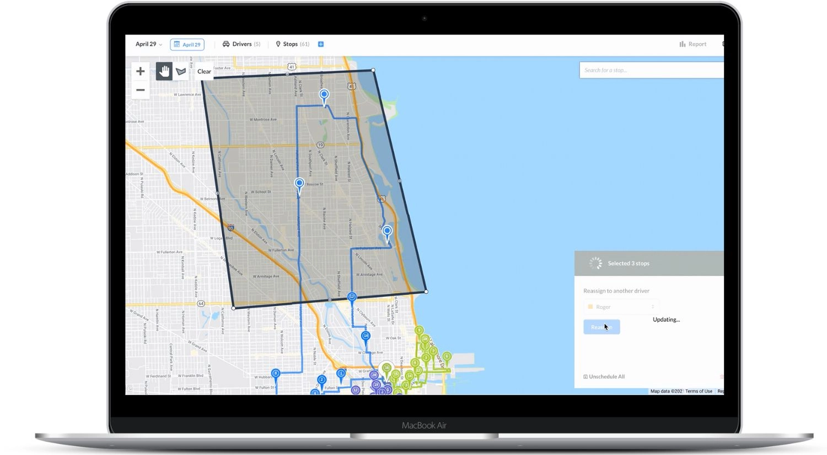This screenshot has height=455, width=827.
Task: Click blue stop pin number 12 on route
Action: click(352, 297)
